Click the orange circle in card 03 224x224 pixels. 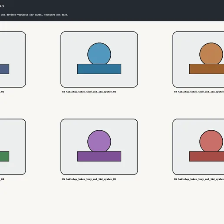211,53
